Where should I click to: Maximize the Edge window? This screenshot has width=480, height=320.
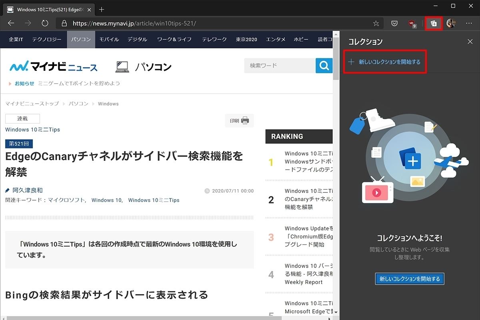pyautogui.click(x=453, y=6)
